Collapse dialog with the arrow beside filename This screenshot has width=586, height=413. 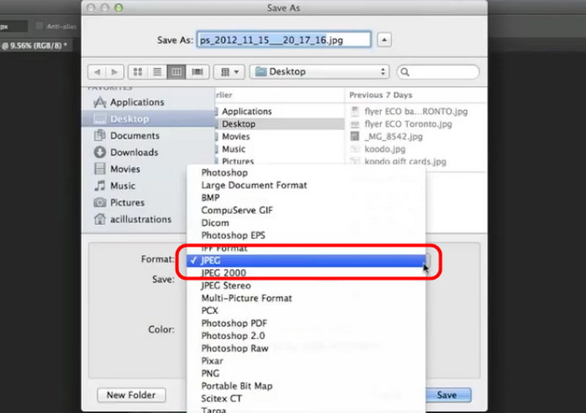(384, 40)
